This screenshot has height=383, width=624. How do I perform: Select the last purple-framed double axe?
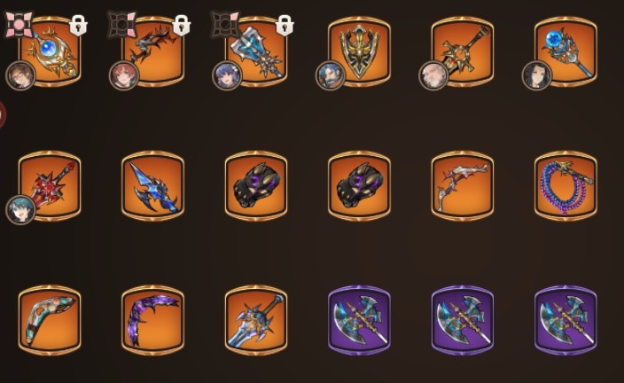(565, 320)
